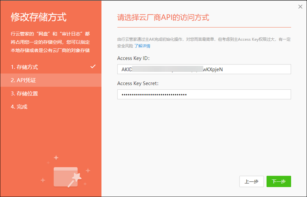Go to step 1. 存储方式
The height and width of the screenshot is (197, 307).
25,67
